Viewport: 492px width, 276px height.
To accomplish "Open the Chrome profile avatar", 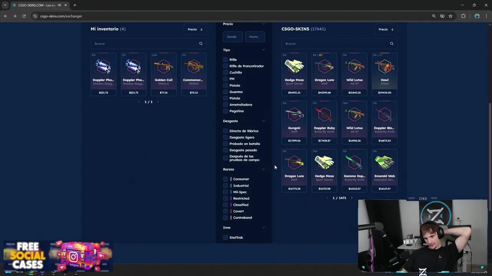I will pyautogui.click(x=477, y=16).
